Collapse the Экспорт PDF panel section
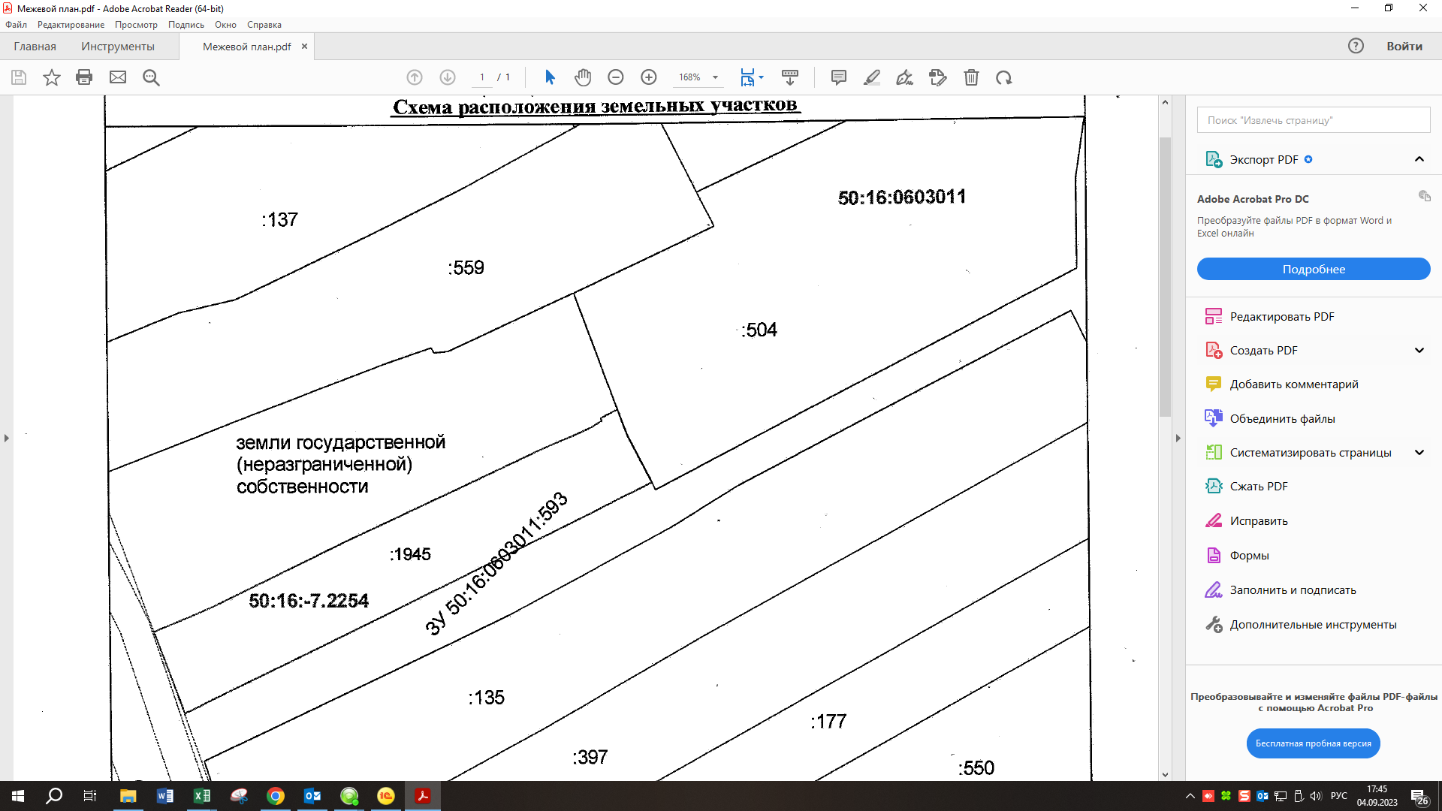Screen dimensions: 1442x811 [1419, 159]
